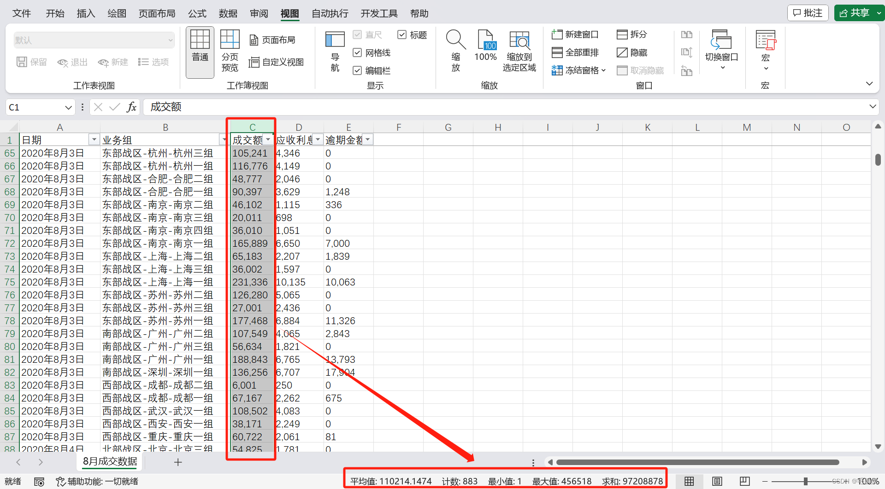Screen dimensions: 885x489
Task: Arrange All windows (全部重排)
Action: (575, 52)
